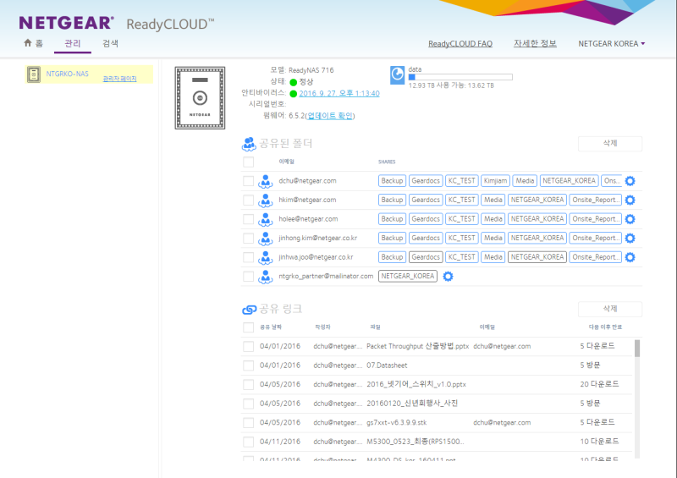
Task: Check the box for hkim@netgear.com
Action: click(248, 200)
